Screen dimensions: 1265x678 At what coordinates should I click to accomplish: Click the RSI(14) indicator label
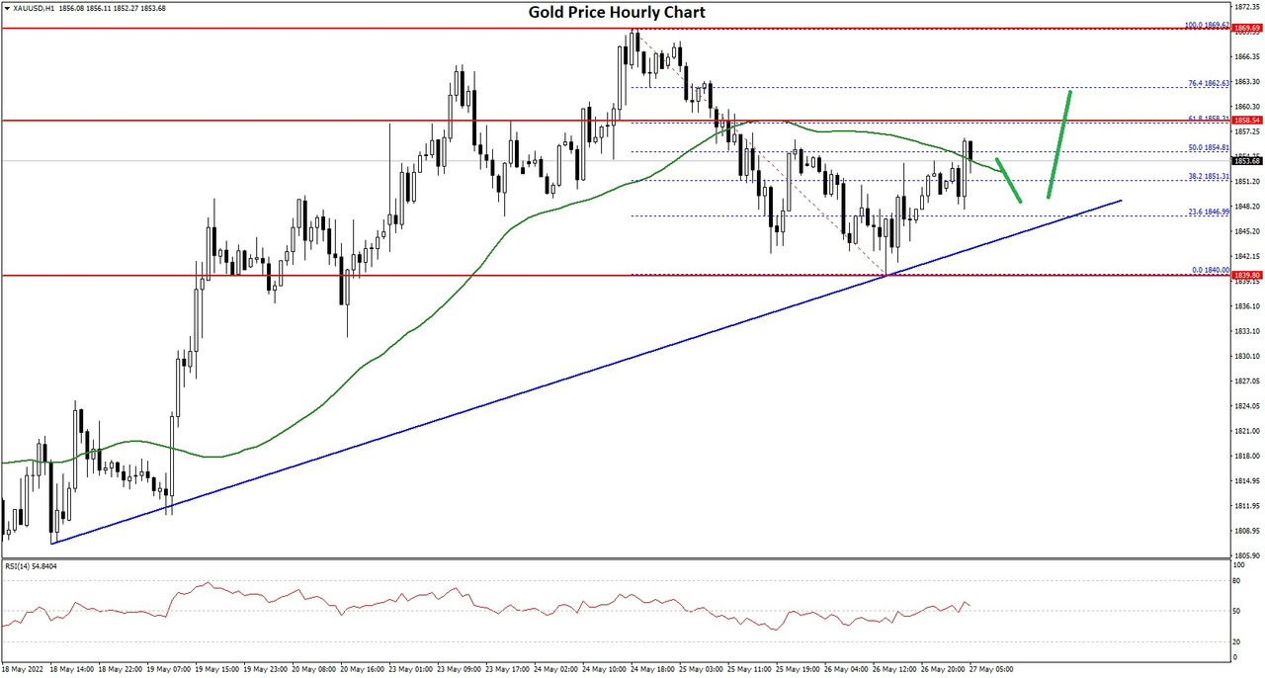pos(31,566)
